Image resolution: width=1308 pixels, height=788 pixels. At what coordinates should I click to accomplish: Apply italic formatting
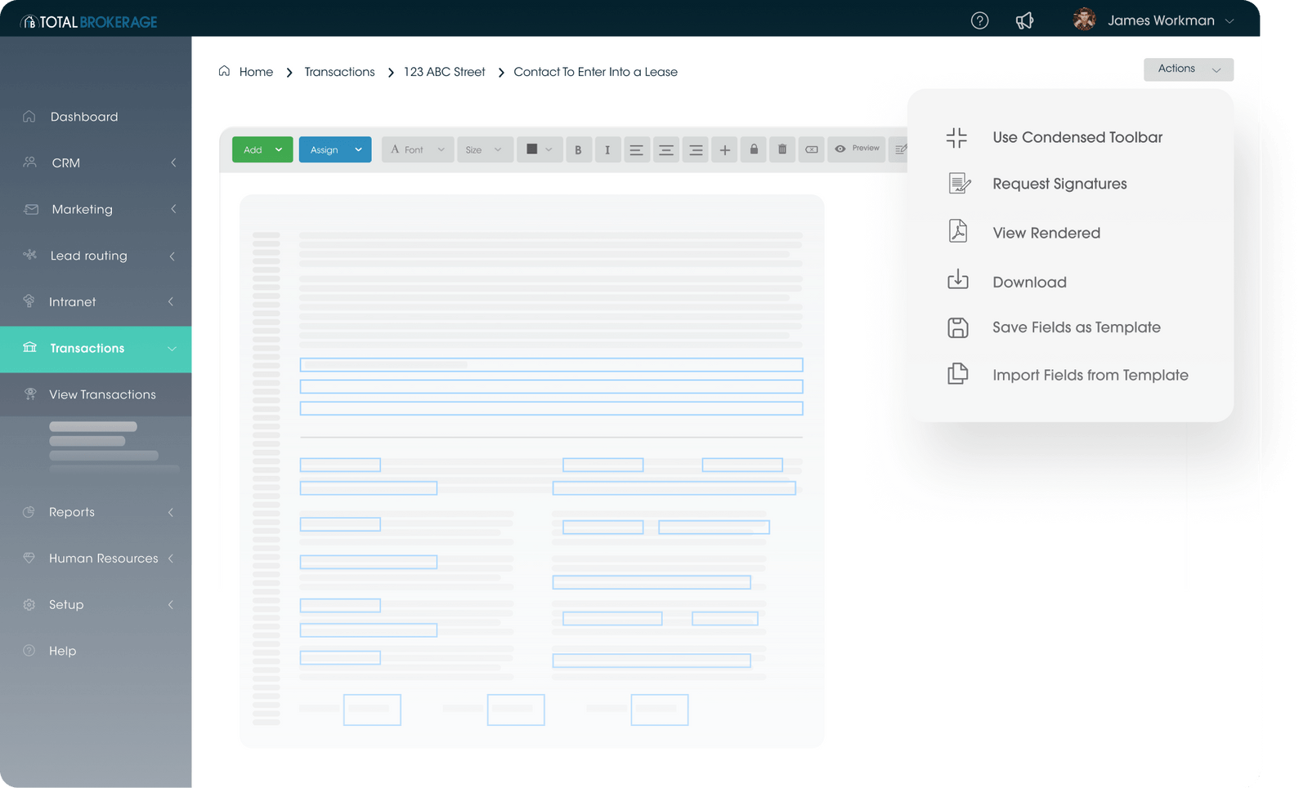[607, 149]
